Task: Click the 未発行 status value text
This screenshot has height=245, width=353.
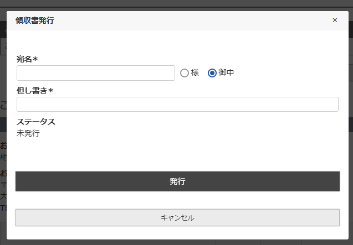Action: [x=28, y=133]
